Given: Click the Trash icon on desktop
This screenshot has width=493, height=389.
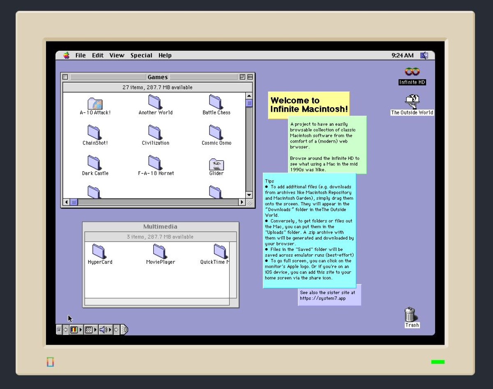Looking at the screenshot, I should click(x=410, y=314).
